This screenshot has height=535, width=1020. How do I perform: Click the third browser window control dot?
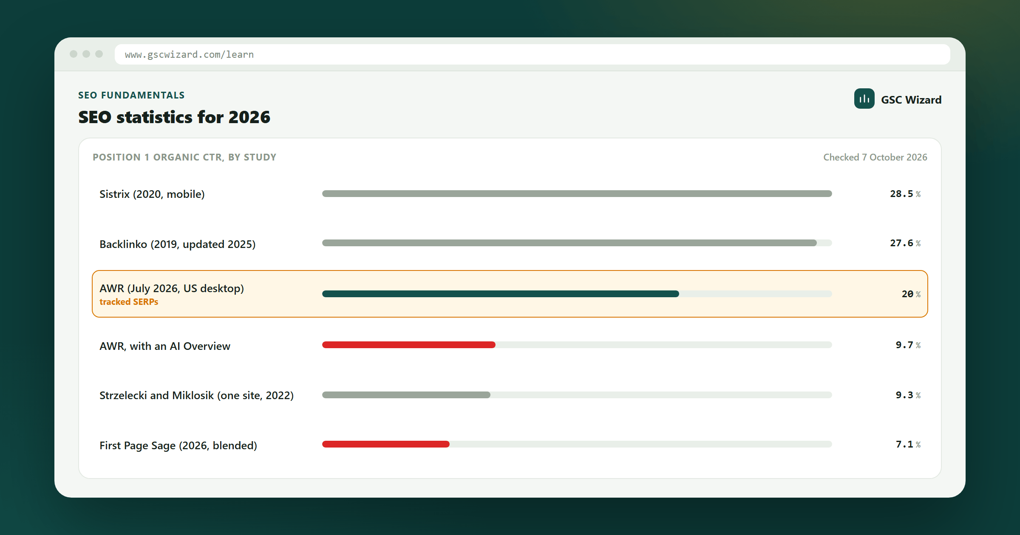click(x=99, y=54)
